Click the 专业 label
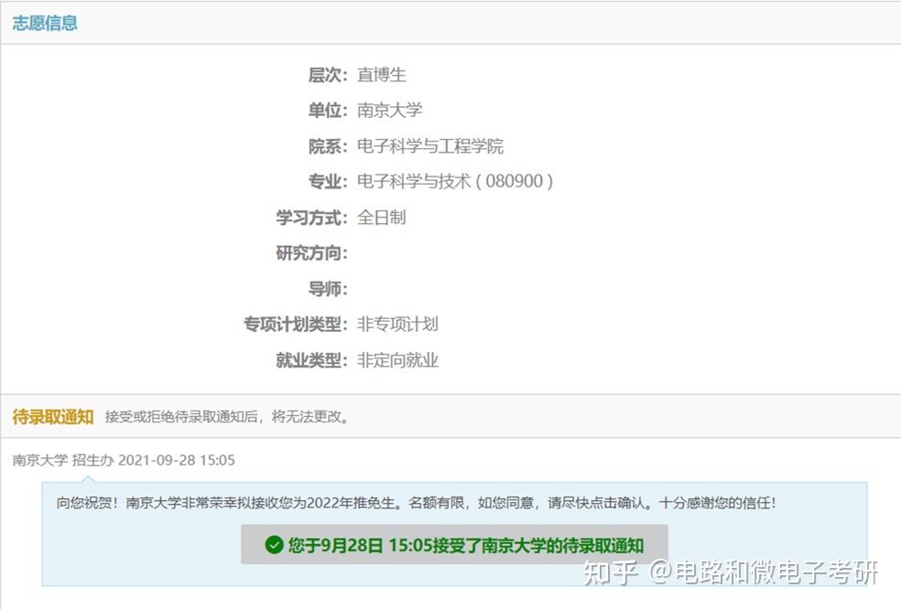901x609 pixels. (x=328, y=181)
